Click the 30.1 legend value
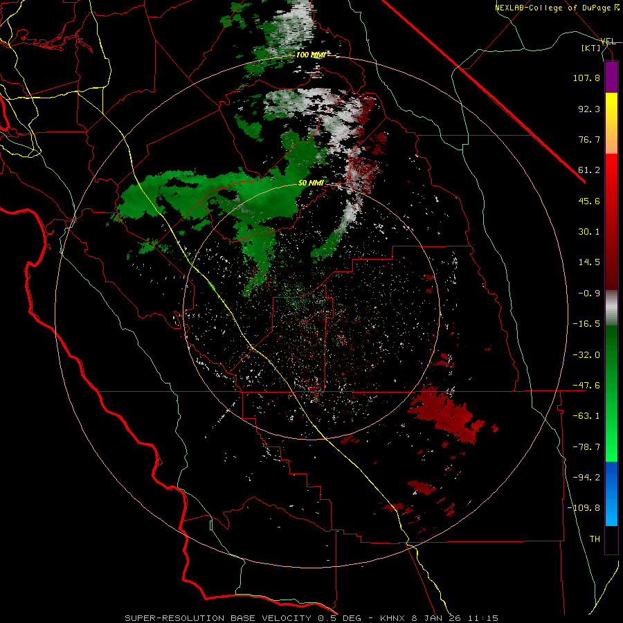The height and width of the screenshot is (623, 623). click(x=589, y=232)
